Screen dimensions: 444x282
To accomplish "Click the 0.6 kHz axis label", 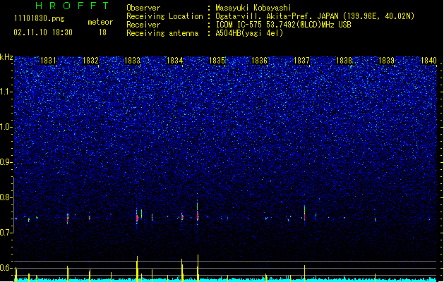I will pos(6,268).
